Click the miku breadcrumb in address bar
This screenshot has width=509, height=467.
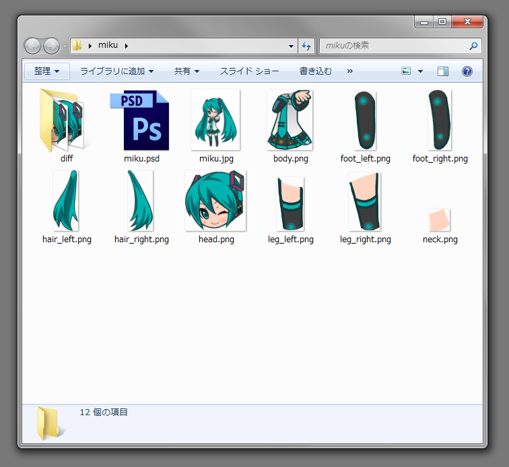108,45
